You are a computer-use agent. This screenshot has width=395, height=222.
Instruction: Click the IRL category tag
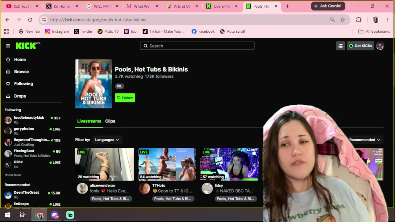[x=119, y=86]
